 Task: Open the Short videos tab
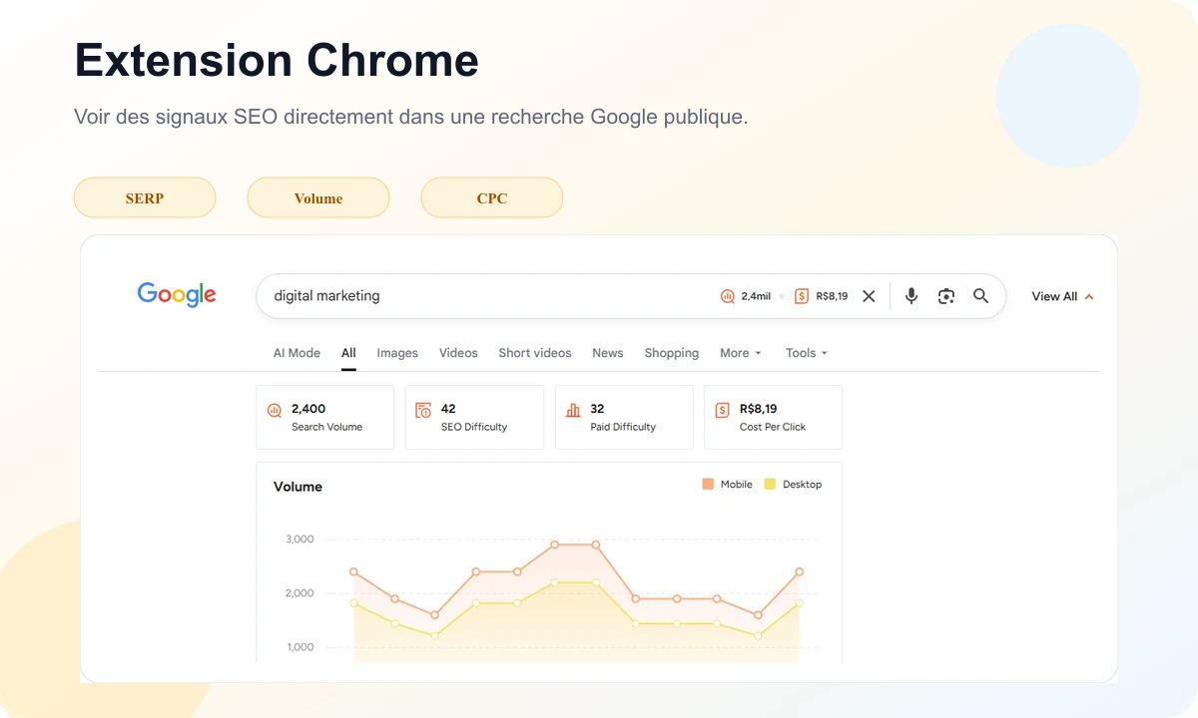(x=535, y=353)
